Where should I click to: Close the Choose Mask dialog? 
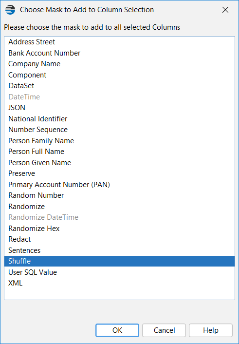click(x=225, y=10)
